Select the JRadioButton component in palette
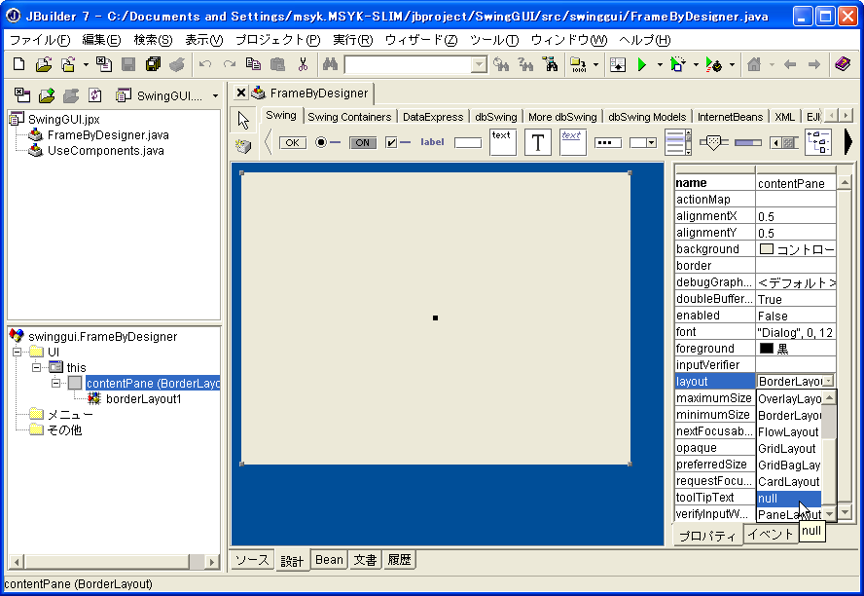The width and height of the screenshot is (864, 596). [x=328, y=142]
